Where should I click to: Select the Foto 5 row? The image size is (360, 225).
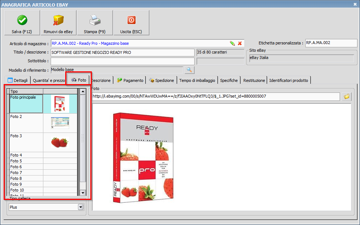point(43,161)
